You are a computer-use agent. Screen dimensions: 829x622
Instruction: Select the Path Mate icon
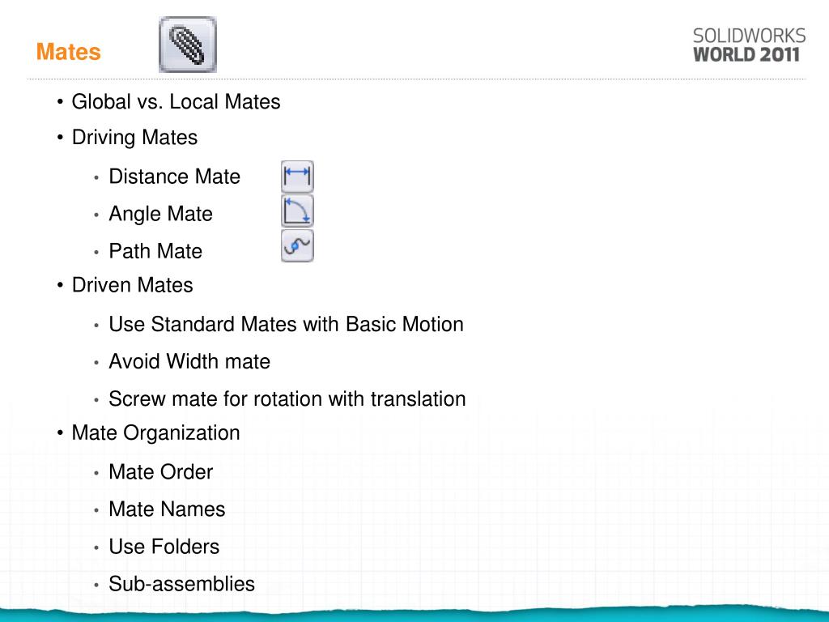297,245
